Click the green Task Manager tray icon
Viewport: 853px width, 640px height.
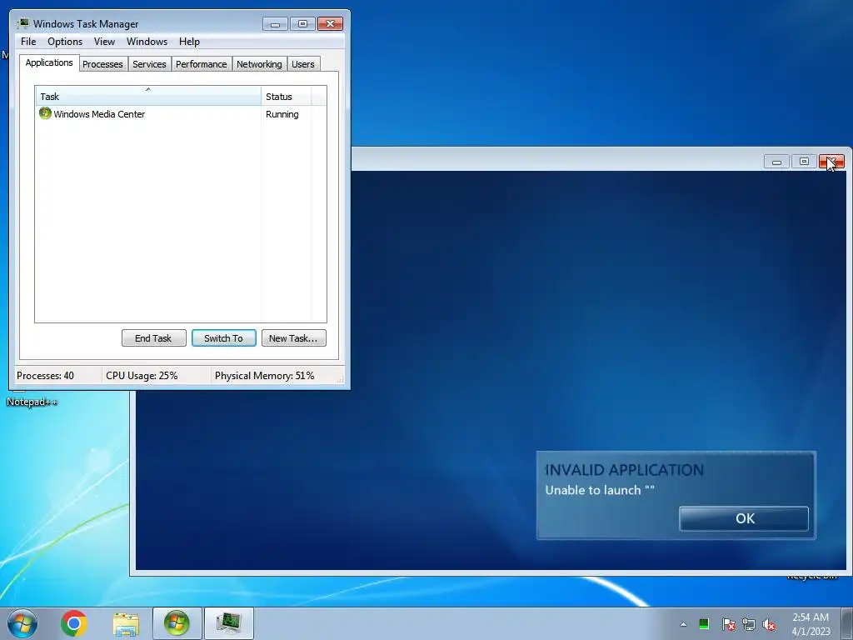(x=704, y=623)
